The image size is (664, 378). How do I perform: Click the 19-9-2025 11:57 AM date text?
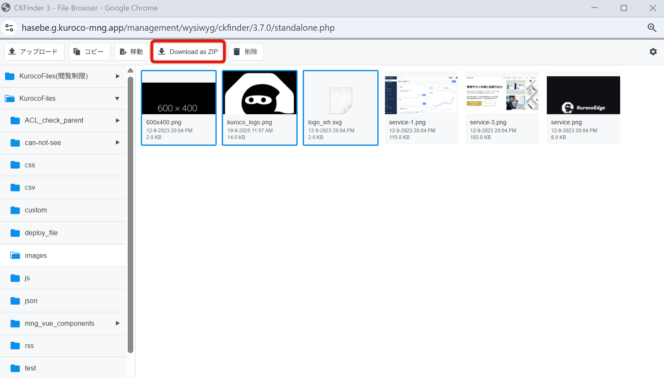tap(250, 131)
